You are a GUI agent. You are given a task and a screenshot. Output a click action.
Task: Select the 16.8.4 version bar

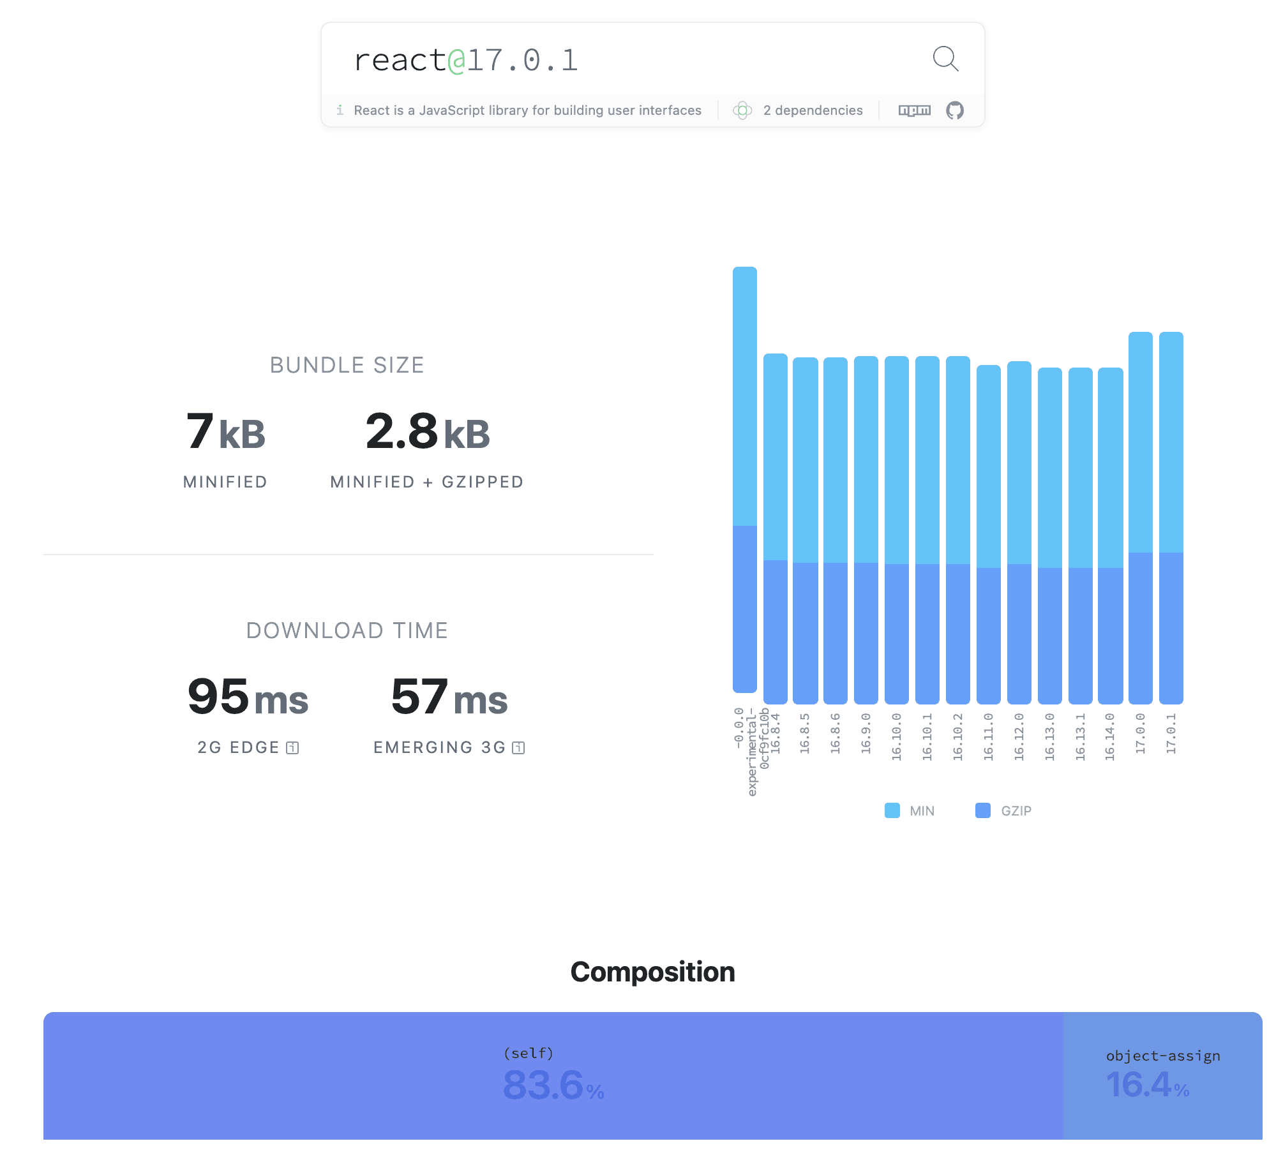(775, 528)
